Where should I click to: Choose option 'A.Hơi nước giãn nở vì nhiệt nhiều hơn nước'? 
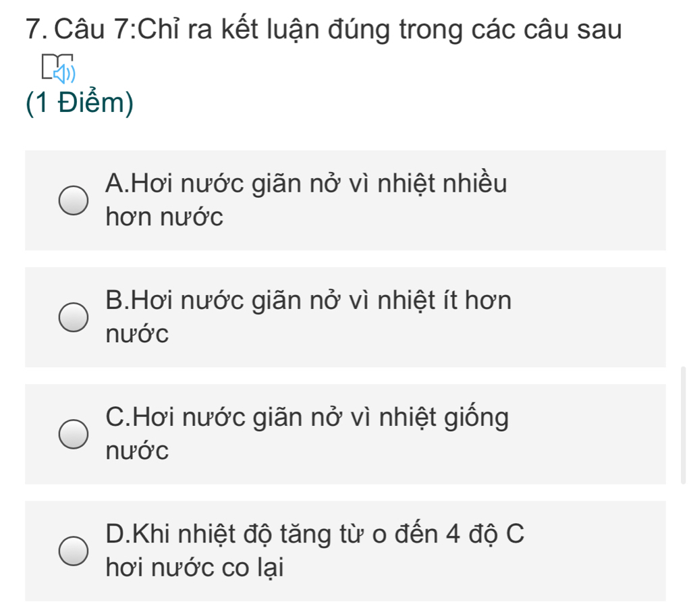[306, 200]
